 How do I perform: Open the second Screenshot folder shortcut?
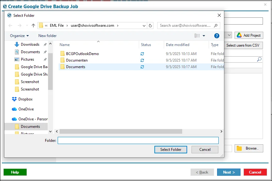(30, 89)
